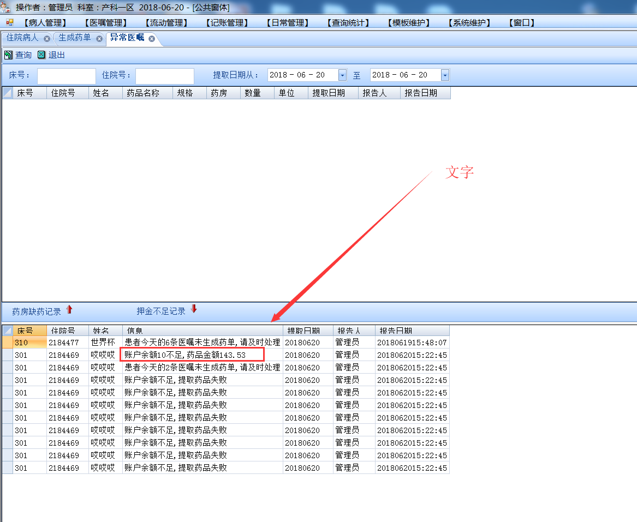Open the 模板维护 menu
This screenshot has height=522, width=637.
click(x=408, y=23)
